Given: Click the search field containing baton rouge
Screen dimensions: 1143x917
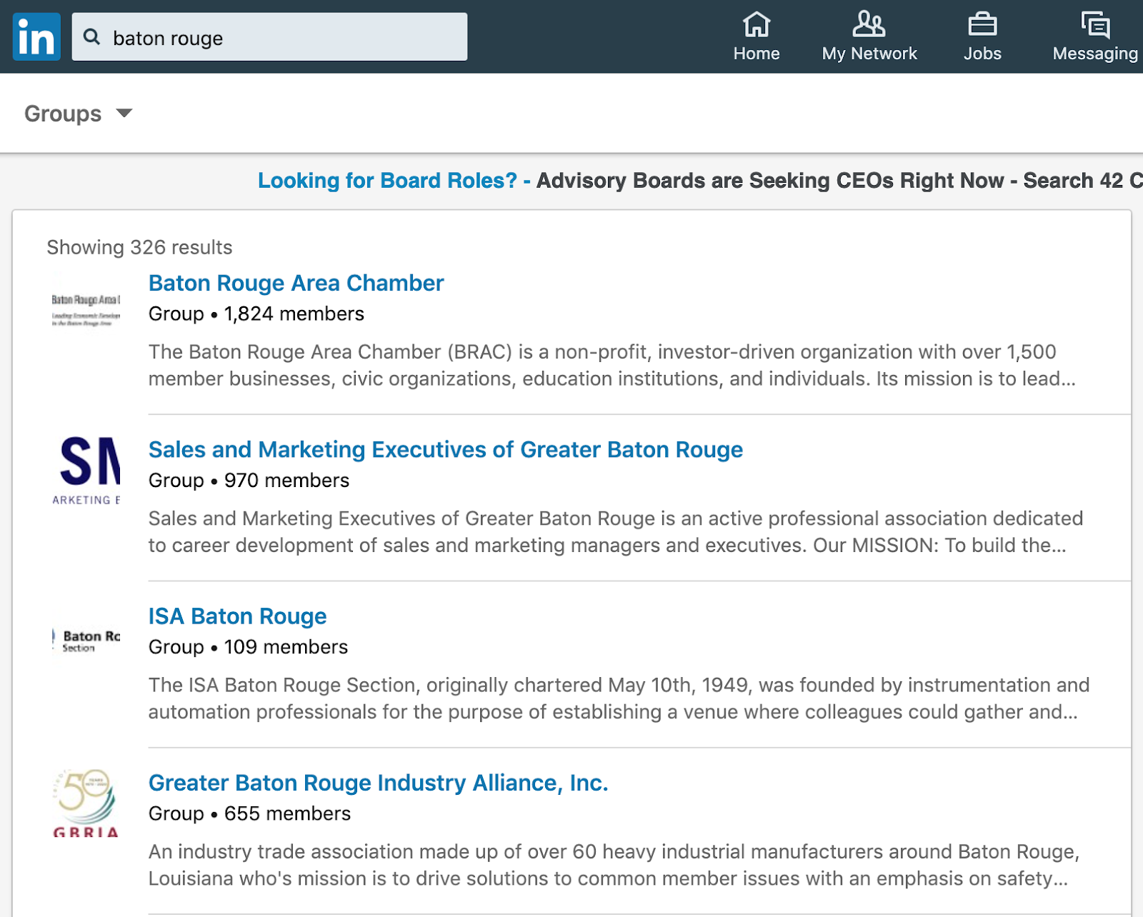Looking at the screenshot, I should click(x=286, y=37).
